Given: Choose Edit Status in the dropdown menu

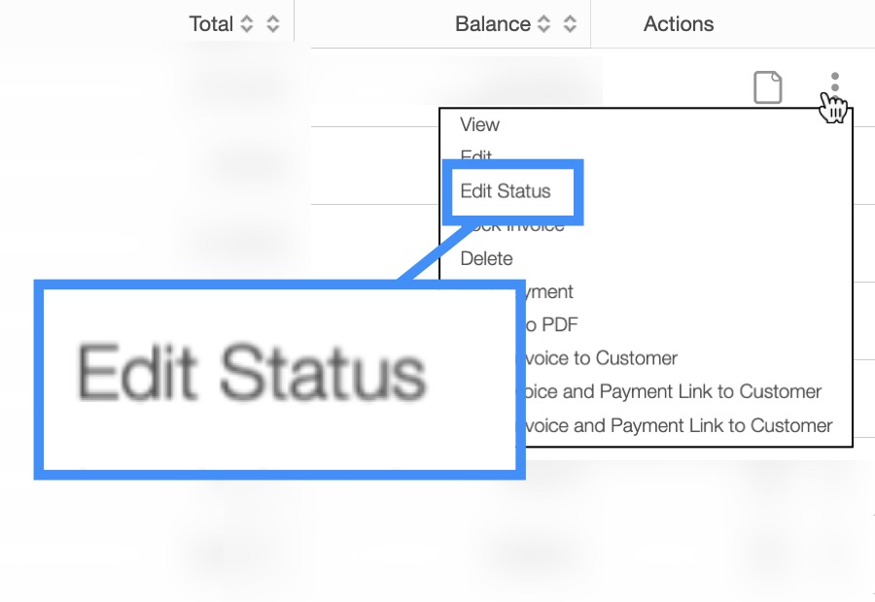Looking at the screenshot, I should [506, 191].
